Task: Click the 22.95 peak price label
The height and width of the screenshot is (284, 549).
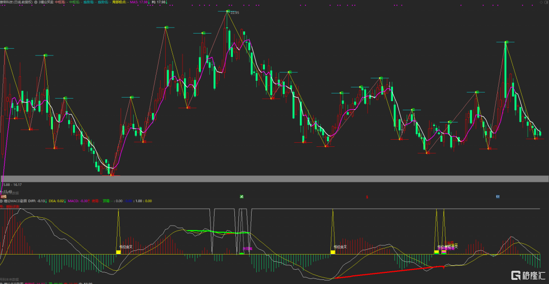Action: (235, 13)
